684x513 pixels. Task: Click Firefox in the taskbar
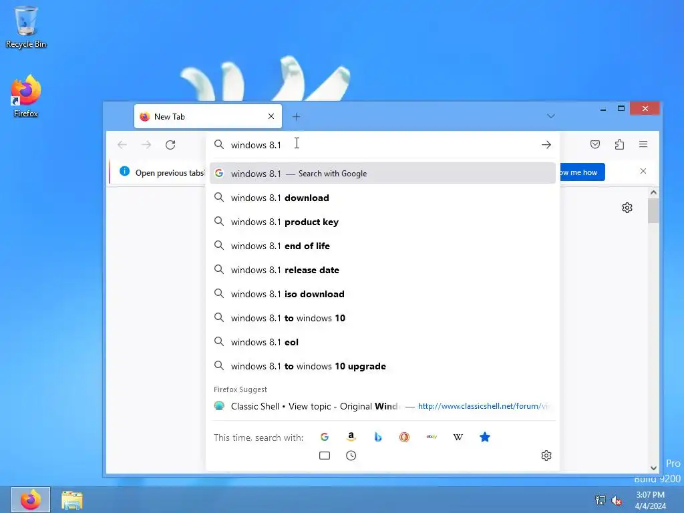[x=31, y=500]
